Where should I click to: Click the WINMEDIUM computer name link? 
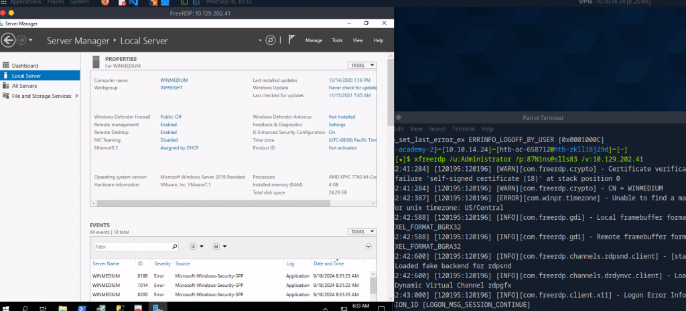[174, 80]
